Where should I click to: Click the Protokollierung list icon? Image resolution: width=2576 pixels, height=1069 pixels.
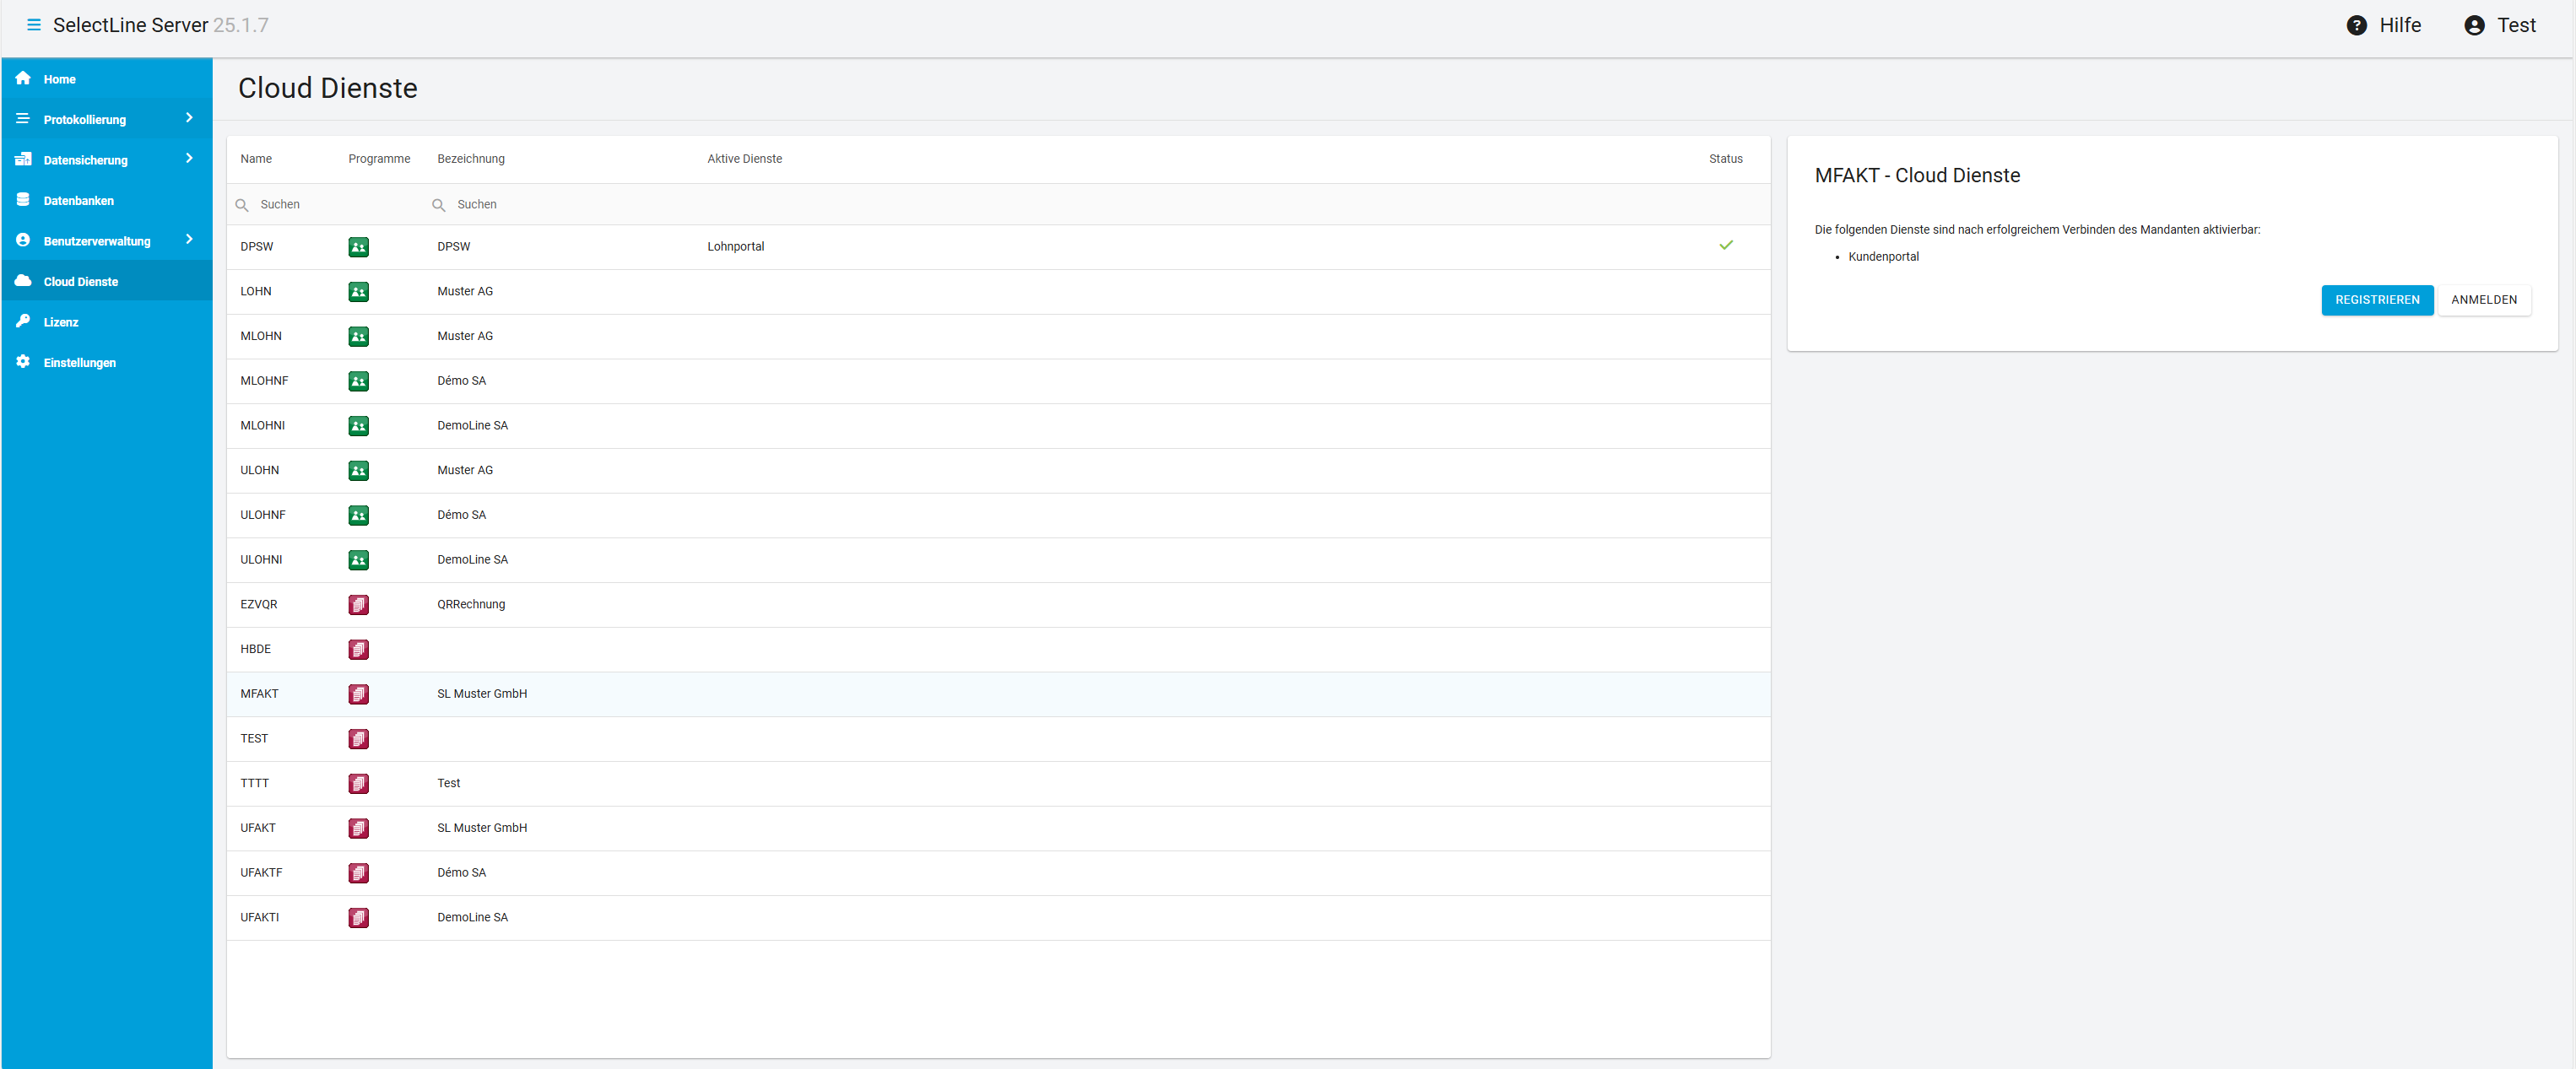[x=23, y=118]
